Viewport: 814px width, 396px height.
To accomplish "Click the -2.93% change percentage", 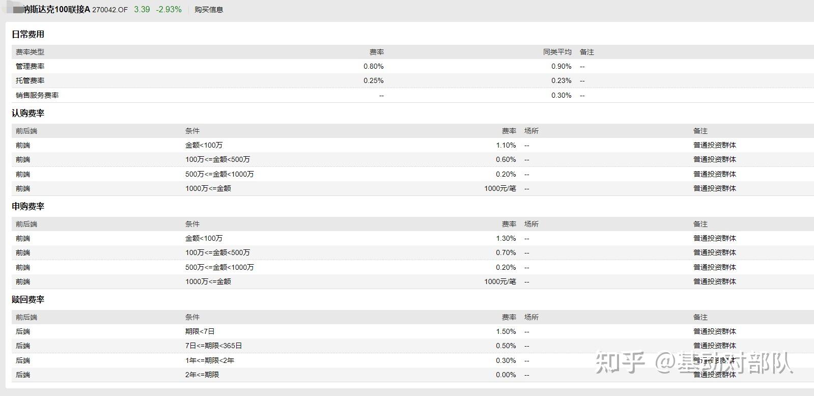I will (169, 10).
